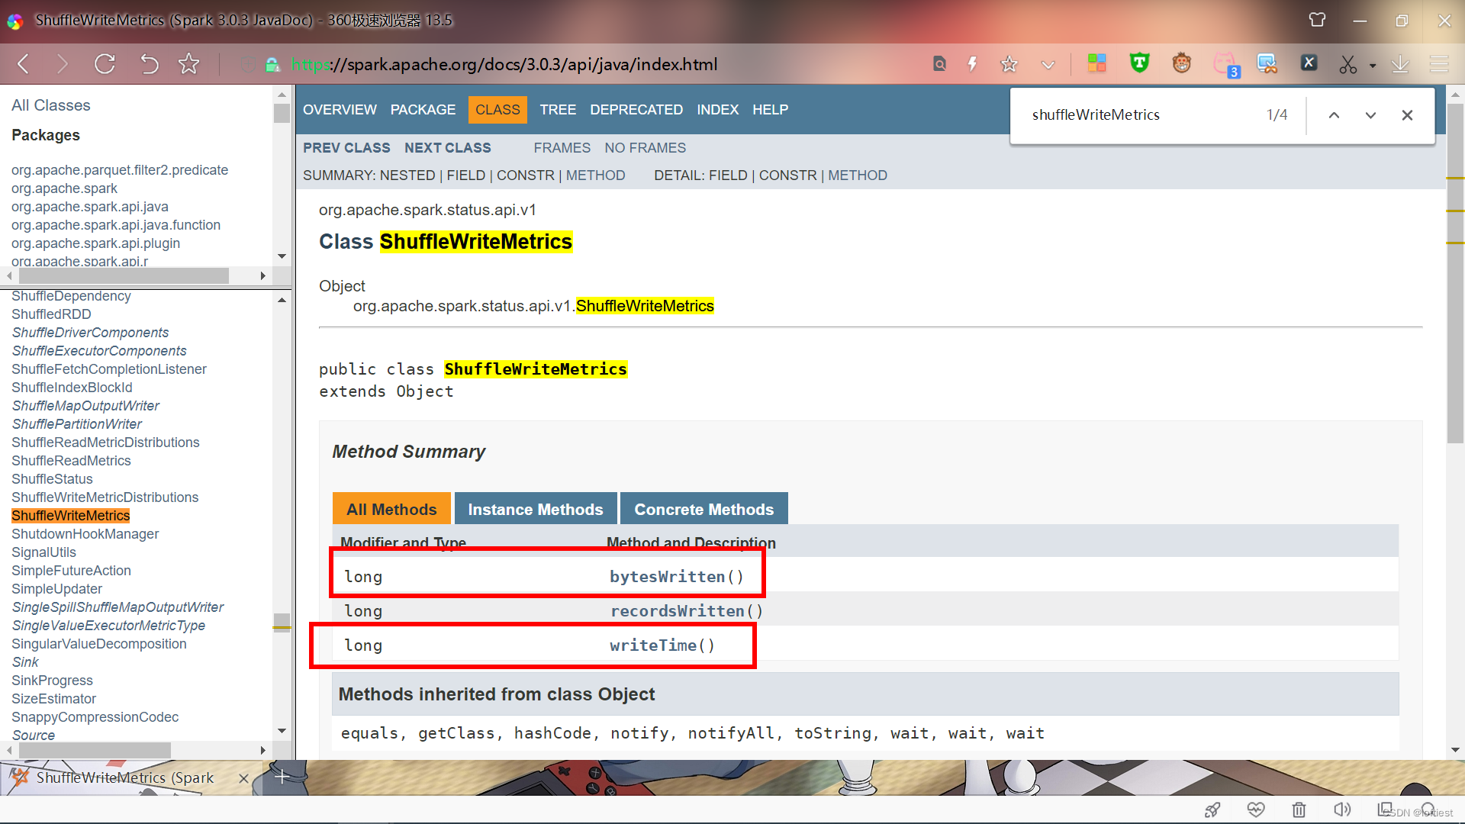Open the ShuffleReadMetrics class
Viewport: 1465px width, 824px height.
coord(71,461)
